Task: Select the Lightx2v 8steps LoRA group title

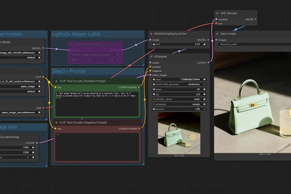Action: [76, 34]
